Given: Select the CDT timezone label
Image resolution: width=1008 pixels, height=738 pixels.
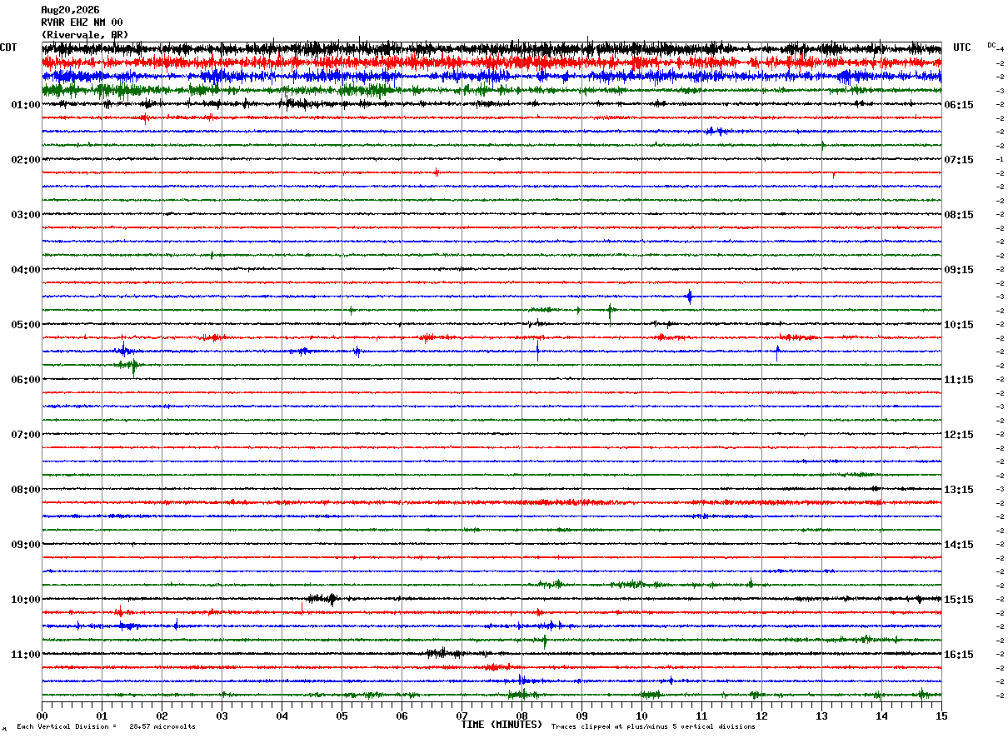Looking at the screenshot, I should 8,47.
